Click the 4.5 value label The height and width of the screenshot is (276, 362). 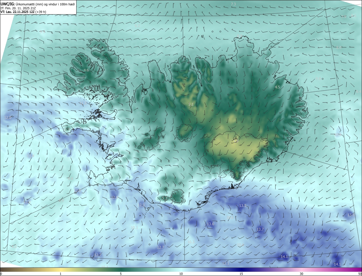(x=277, y=87)
